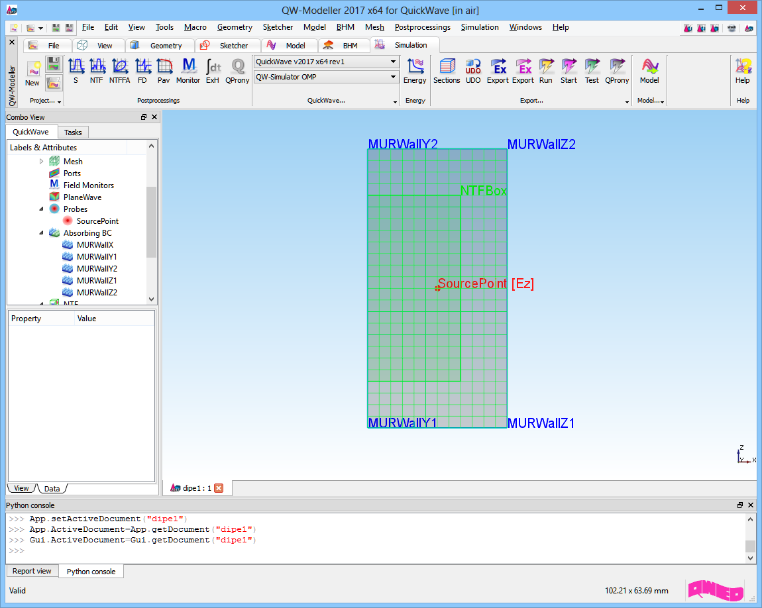The height and width of the screenshot is (608, 762).
Task: Select Field Monitors in the tree
Action: click(x=88, y=185)
